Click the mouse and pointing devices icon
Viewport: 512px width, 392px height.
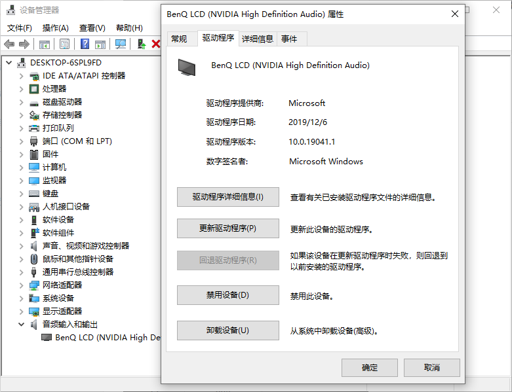point(34,259)
